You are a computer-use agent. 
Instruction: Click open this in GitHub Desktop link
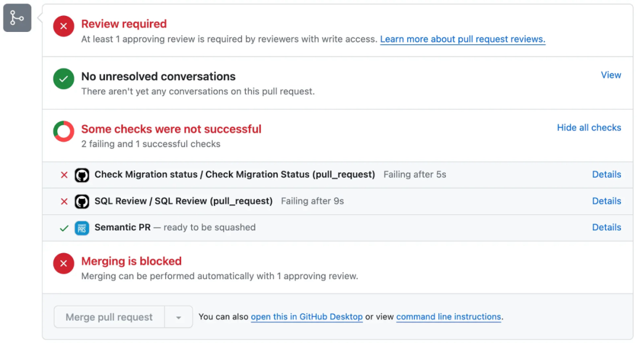(x=307, y=317)
